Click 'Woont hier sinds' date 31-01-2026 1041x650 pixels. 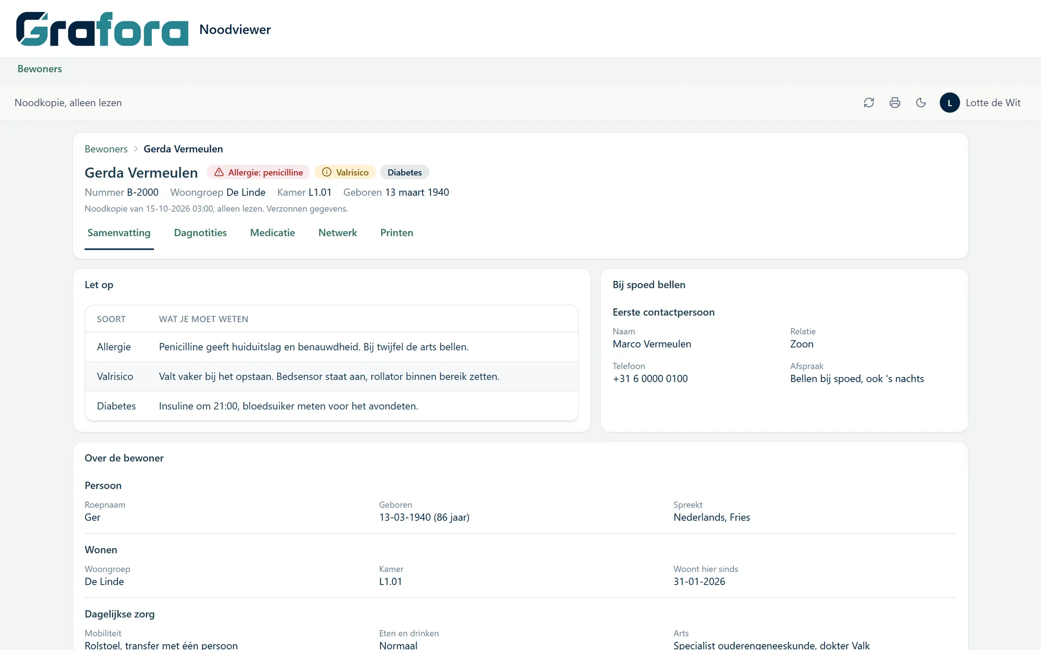point(699,582)
